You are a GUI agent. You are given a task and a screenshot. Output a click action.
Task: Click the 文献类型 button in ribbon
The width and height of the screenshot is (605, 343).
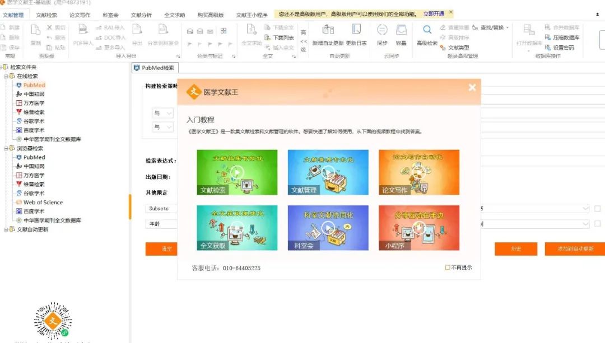pyautogui.click(x=454, y=48)
